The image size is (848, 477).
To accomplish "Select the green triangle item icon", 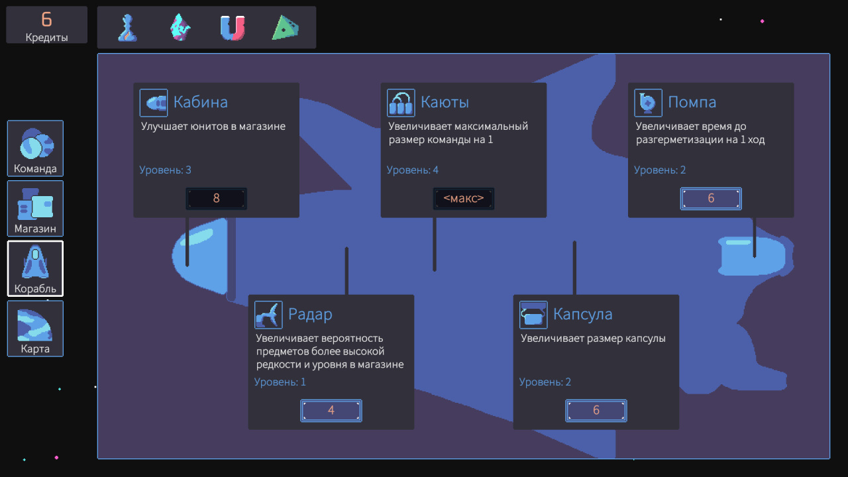I will click(285, 28).
